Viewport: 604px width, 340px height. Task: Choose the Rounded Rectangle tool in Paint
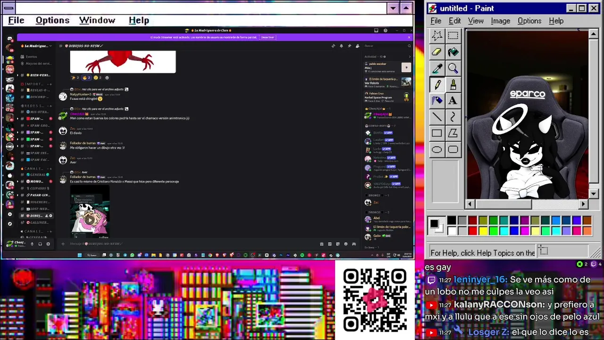[453, 150]
